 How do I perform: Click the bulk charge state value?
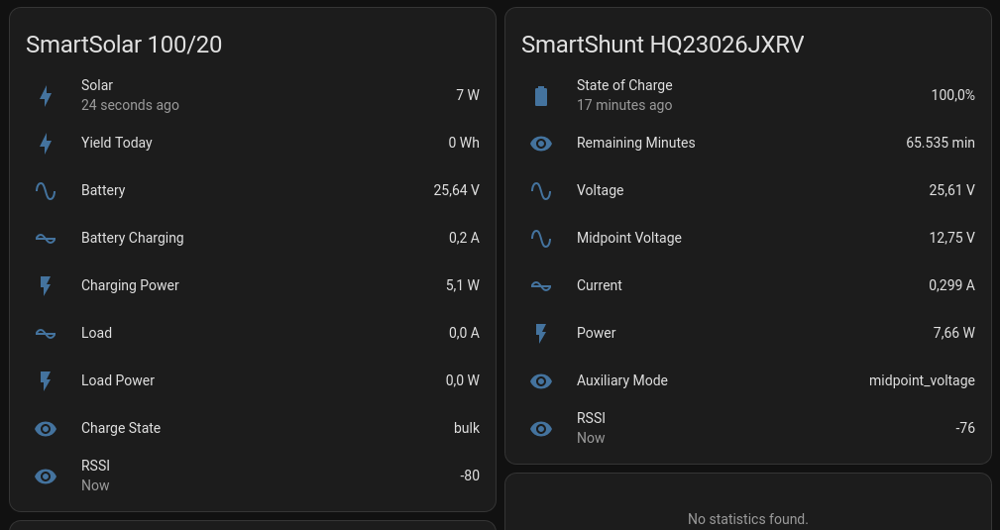pos(466,427)
